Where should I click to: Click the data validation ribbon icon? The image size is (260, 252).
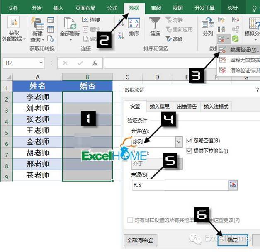click(221, 39)
